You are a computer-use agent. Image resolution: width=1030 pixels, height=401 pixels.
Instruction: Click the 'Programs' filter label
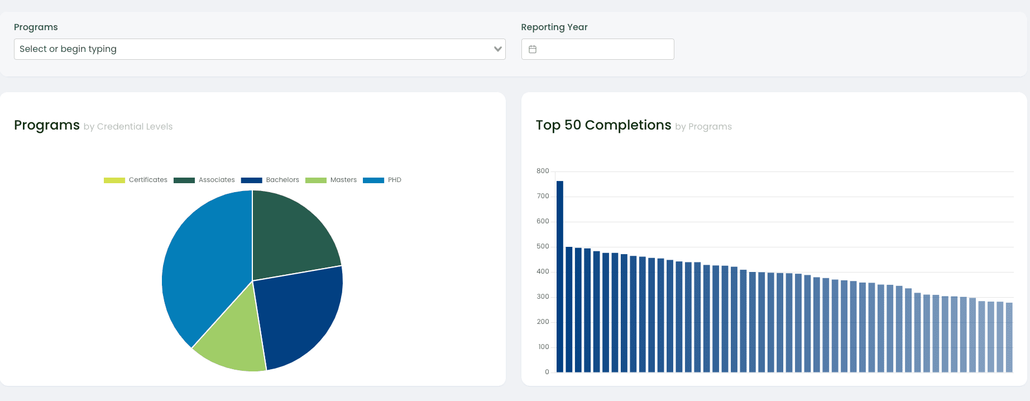[36, 27]
